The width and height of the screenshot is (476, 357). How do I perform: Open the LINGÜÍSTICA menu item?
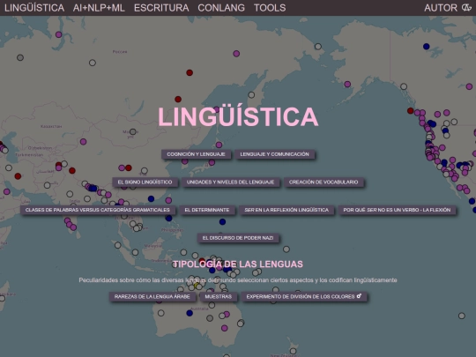(x=34, y=8)
